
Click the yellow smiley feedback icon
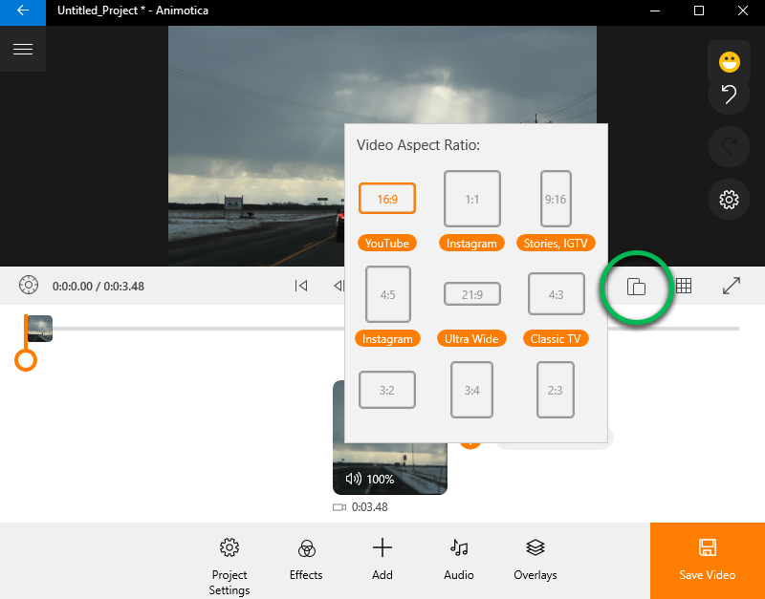730,62
